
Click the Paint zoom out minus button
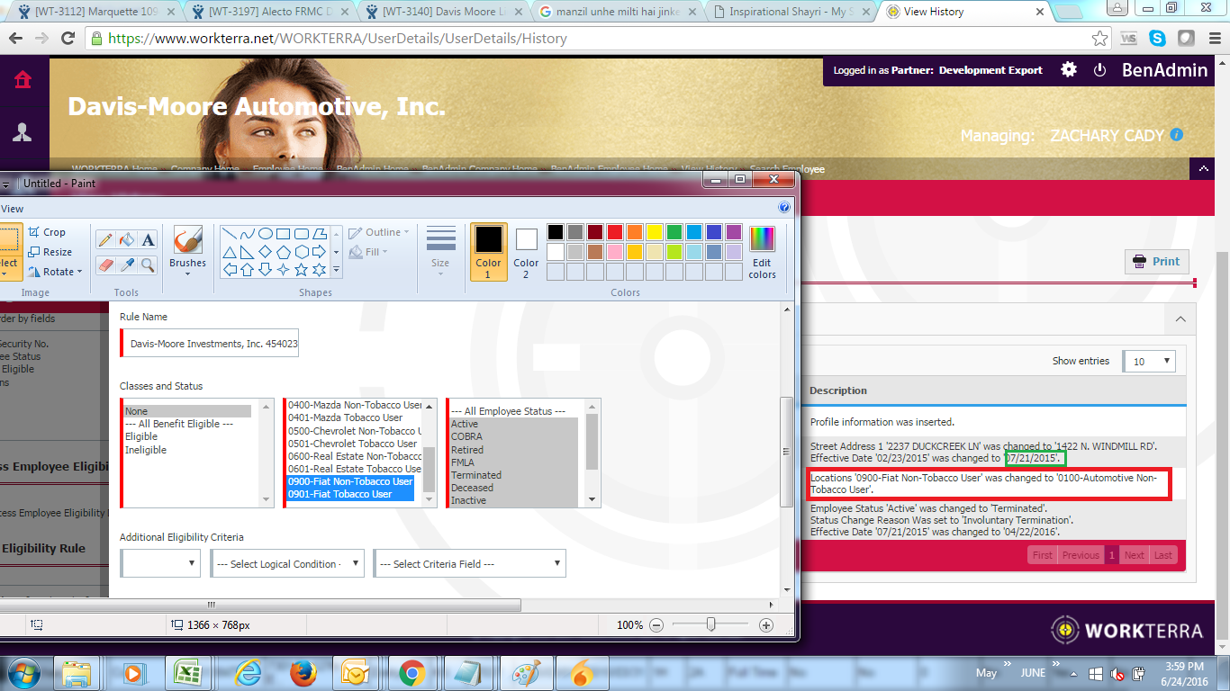tap(656, 624)
